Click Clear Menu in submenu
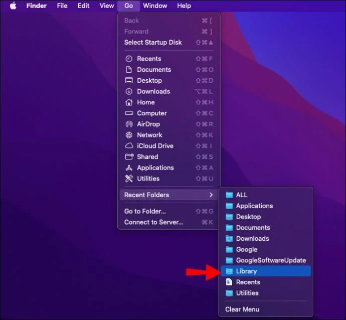The width and height of the screenshot is (346, 320). (266, 309)
